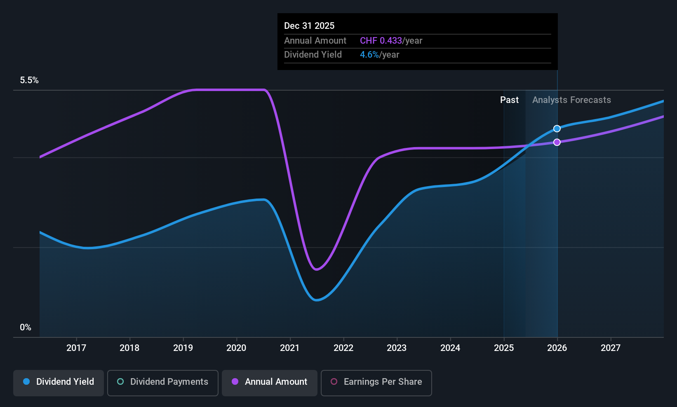This screenshot has width=677, height=407.
Task: Enable the Dividend Payments series
Action: tap(163, 383)
